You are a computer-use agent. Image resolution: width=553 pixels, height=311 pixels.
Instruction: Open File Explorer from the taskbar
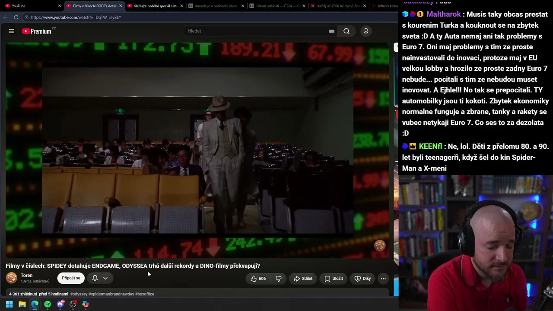pos(22,304)
